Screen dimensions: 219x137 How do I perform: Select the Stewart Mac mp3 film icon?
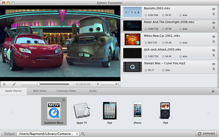click(x=132, y=67)
